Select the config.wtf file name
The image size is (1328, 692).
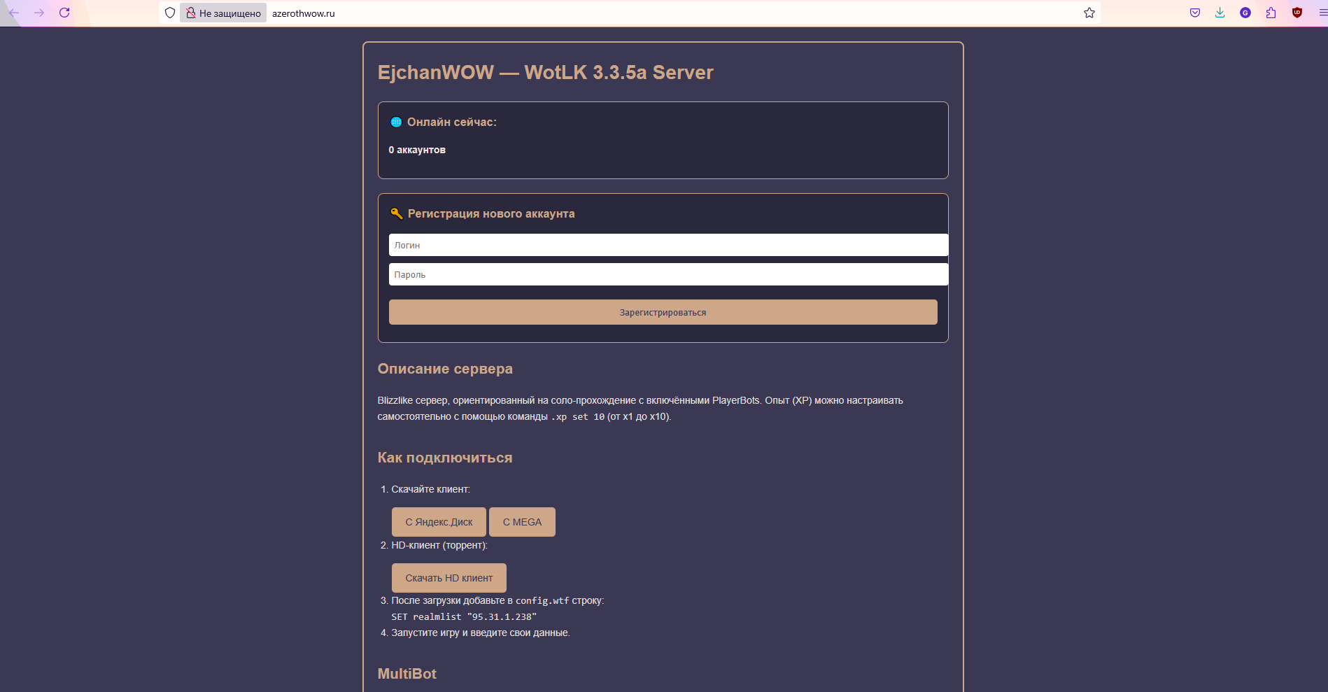(542, 600)
